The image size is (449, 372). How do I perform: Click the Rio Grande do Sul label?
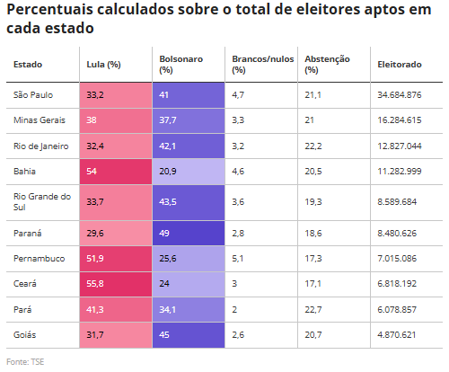42,202
